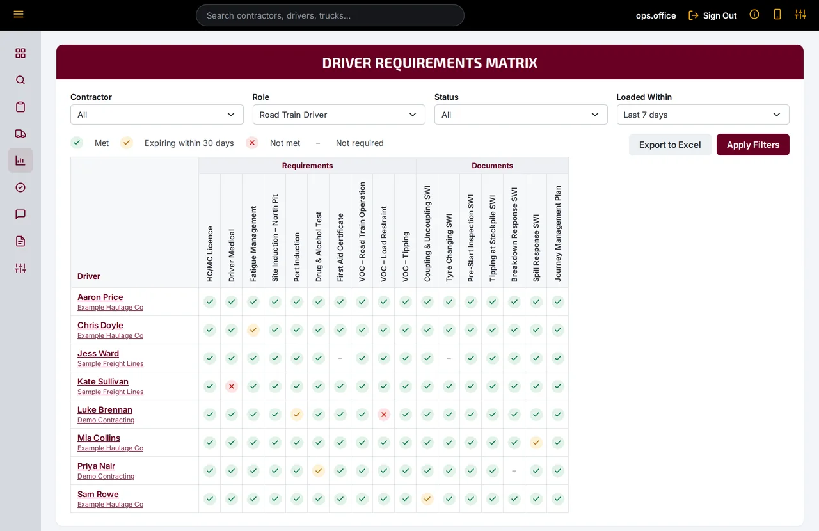Click the search contractors, drivers, trucks field
Viewport: 819px width, 531px height.
coord(330,15)
